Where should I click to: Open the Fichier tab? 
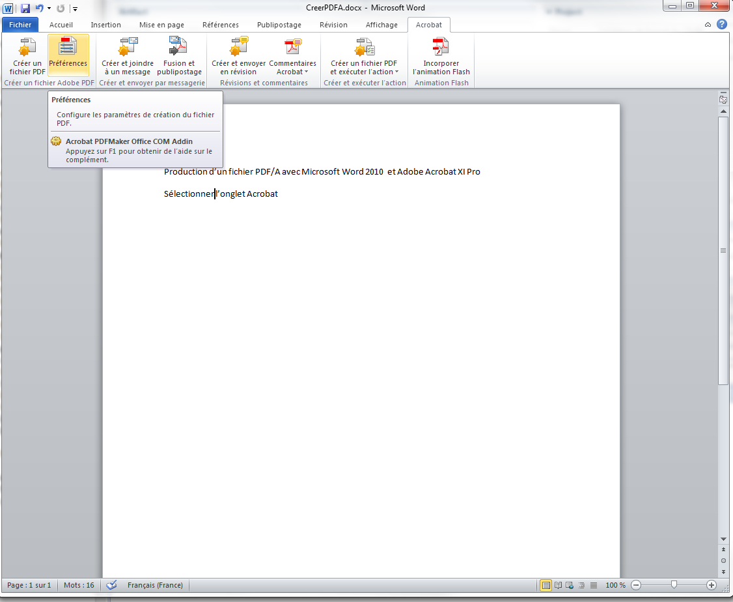pyautogui.click(x=20, y=25)
